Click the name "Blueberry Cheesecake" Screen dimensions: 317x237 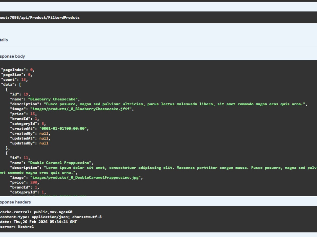(53, 99)
